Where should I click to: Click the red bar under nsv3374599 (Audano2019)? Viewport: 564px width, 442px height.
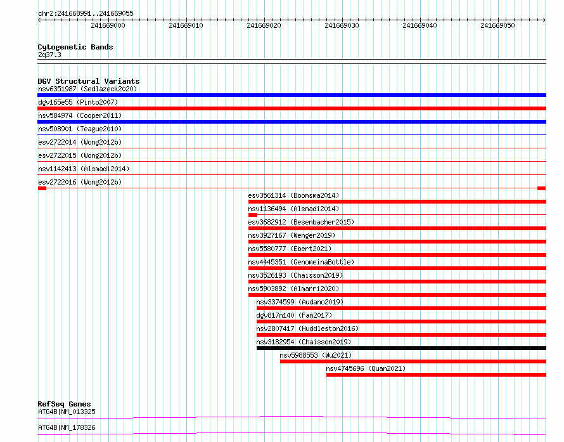pyautogui.click(x=401, y=308)
